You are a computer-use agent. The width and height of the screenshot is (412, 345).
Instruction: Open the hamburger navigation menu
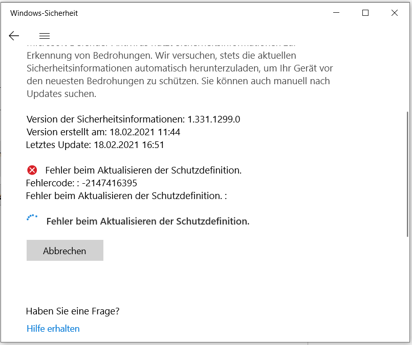click(45, 36)
